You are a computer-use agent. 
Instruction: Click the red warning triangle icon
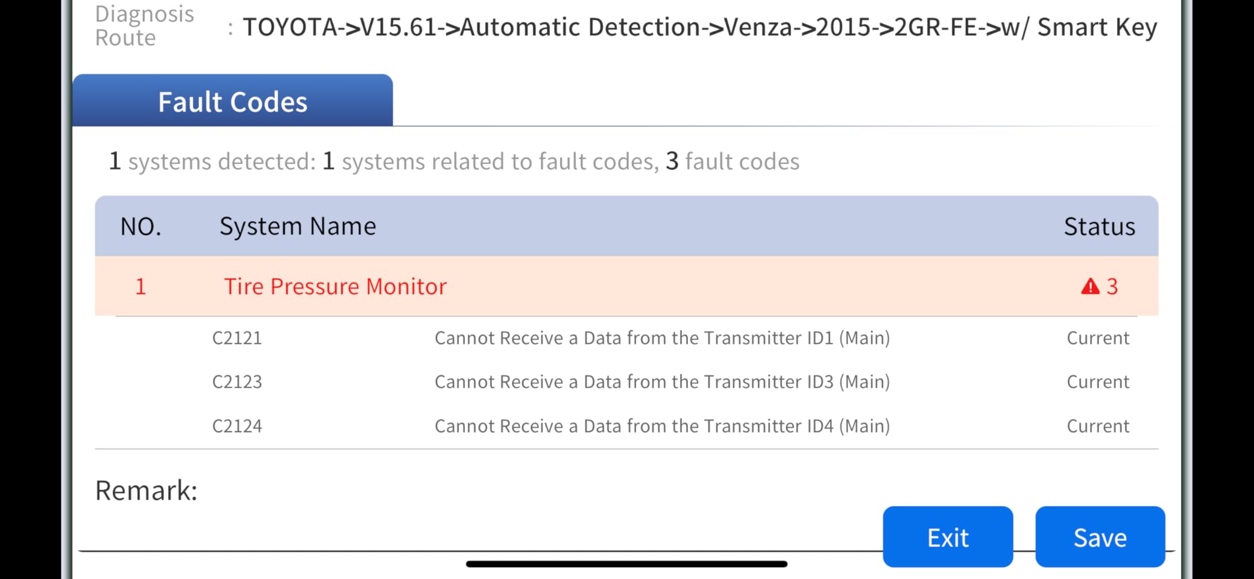[1090, 286]
